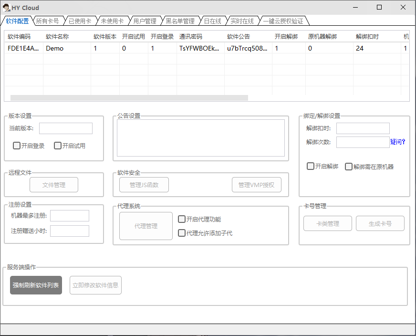
Task: Focus the 解绑扣时 text box
Action: (x=363, y=128)
